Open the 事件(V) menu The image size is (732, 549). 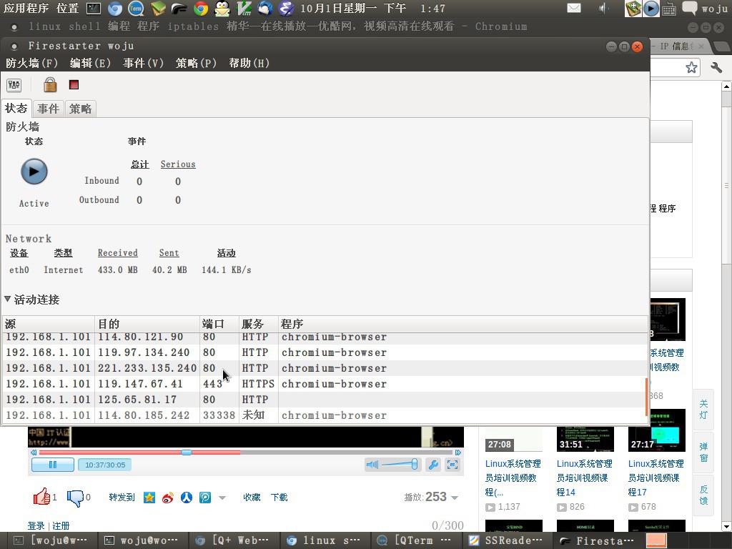[143, 63]
